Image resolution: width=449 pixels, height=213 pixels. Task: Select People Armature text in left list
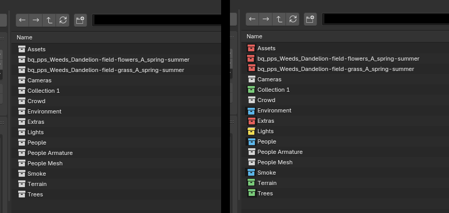point(50,153)
